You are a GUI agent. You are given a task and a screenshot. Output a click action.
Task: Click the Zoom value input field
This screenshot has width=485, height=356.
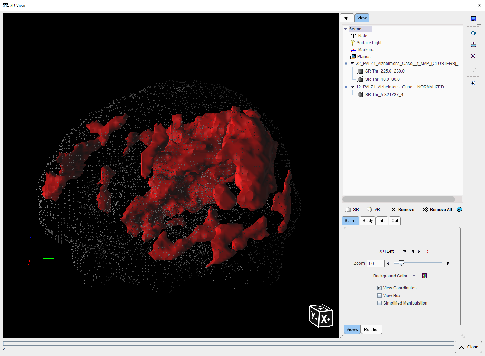point(376,263)
